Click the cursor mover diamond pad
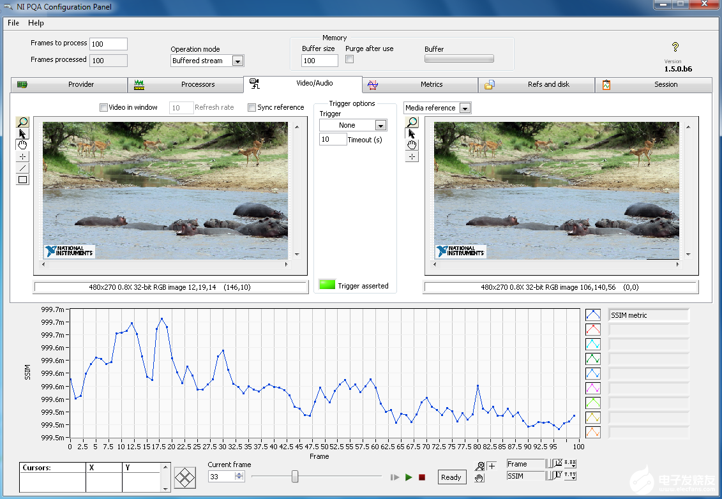Screen dimensions: 722x499 [x=185, y=477]
